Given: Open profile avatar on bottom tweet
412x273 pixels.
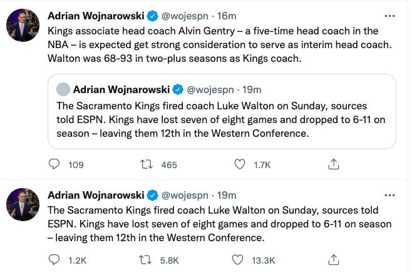Looking at the screenshot, I should coord(23,205).
